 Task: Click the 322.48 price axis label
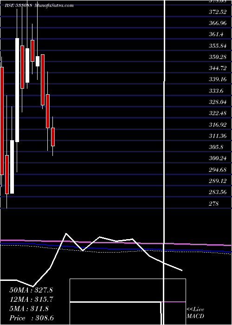point(218,113)
